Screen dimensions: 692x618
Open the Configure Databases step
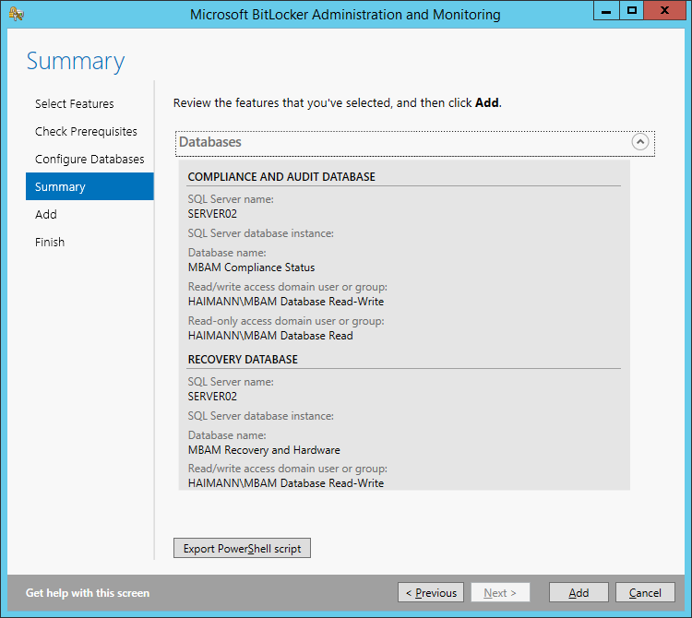point(89,159)
